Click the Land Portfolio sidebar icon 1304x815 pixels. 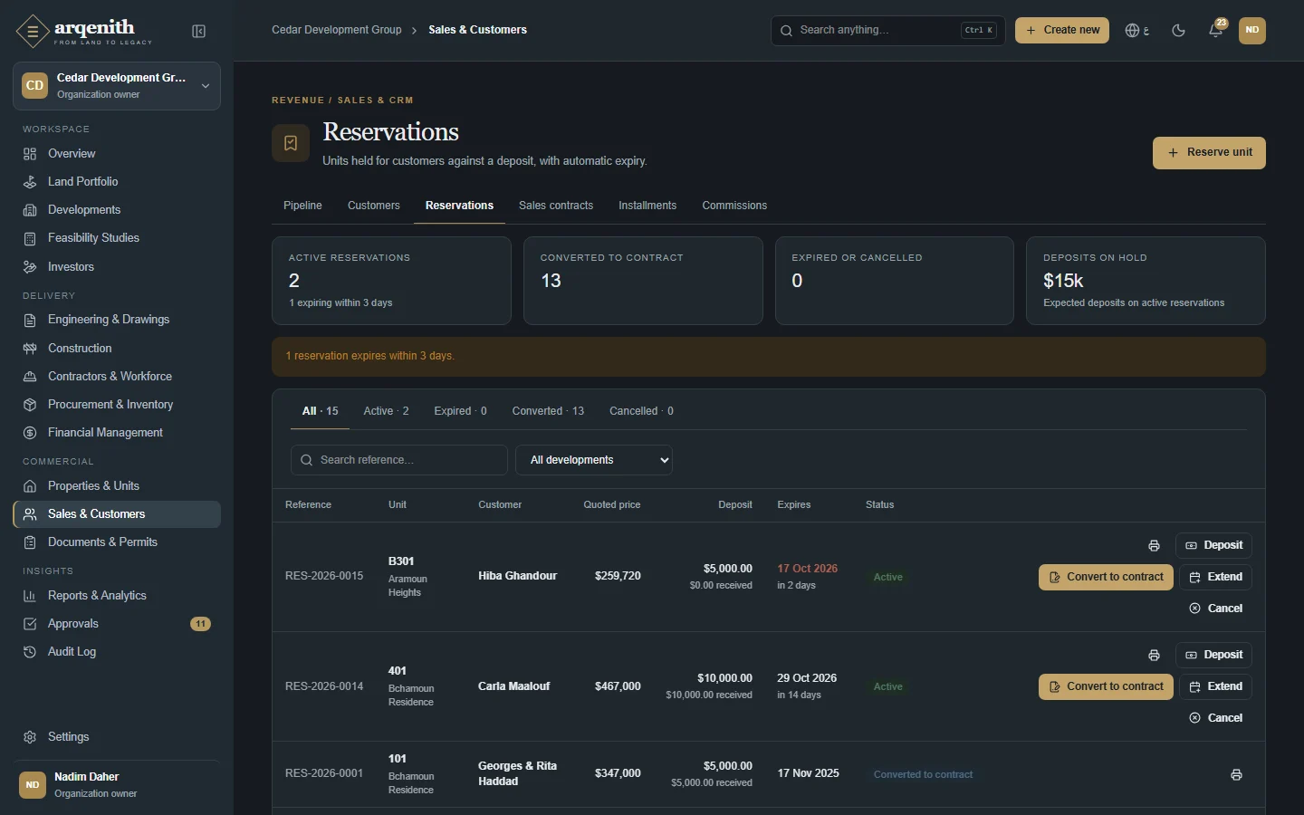pos(30,182)
